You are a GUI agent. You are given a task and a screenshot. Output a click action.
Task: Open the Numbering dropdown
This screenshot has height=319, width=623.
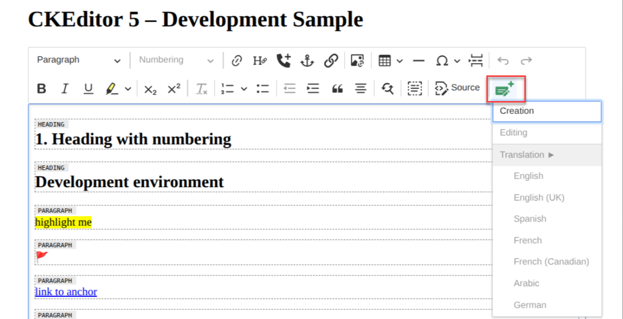click(x=177, y=60)
